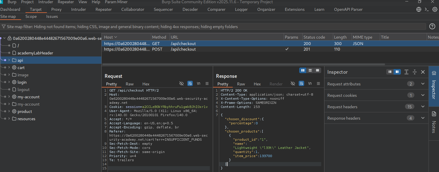Select combined single-pane layout icon

[317, 70]
